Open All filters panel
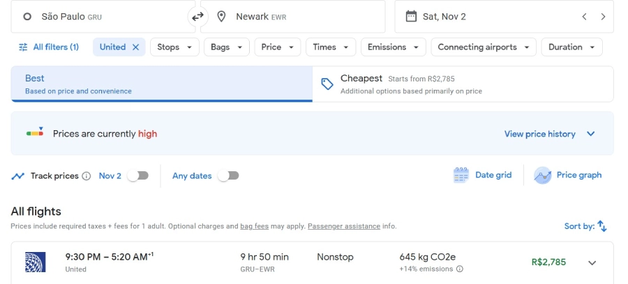 coord(49,47)
